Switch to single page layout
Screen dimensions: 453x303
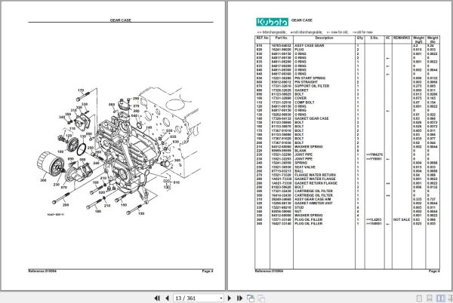[419, 298]
